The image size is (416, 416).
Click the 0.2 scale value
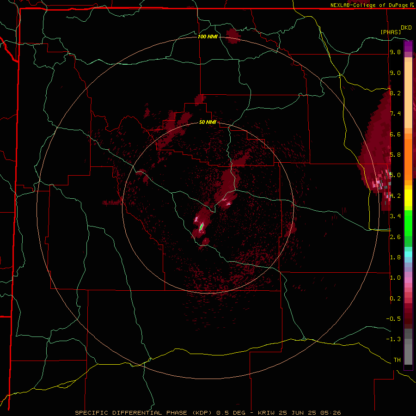(x=395, y=299)
